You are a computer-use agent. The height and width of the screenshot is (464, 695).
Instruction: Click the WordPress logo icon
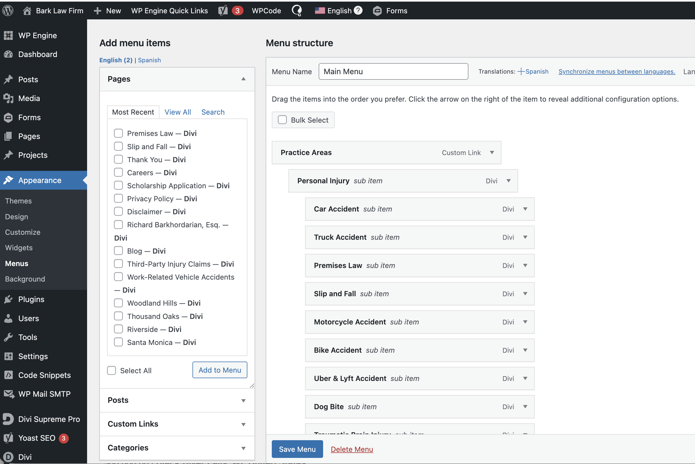click(x=8, y=11)
